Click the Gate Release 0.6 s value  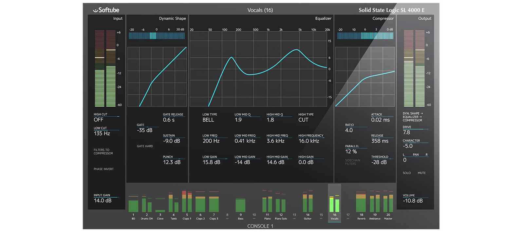pos(169,120)
